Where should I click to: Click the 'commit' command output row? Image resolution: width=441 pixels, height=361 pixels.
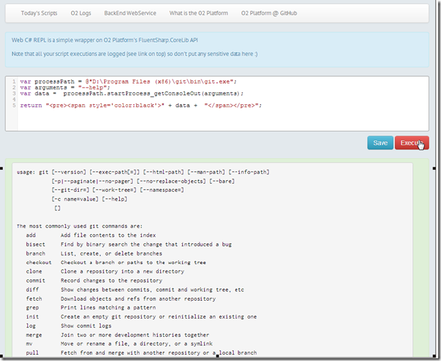(x=94, y=281)
